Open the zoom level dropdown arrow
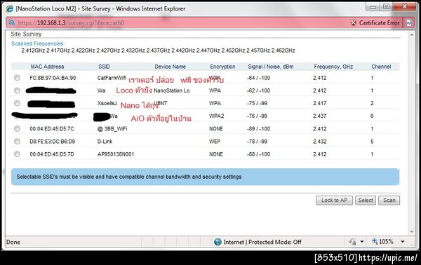 403,242
